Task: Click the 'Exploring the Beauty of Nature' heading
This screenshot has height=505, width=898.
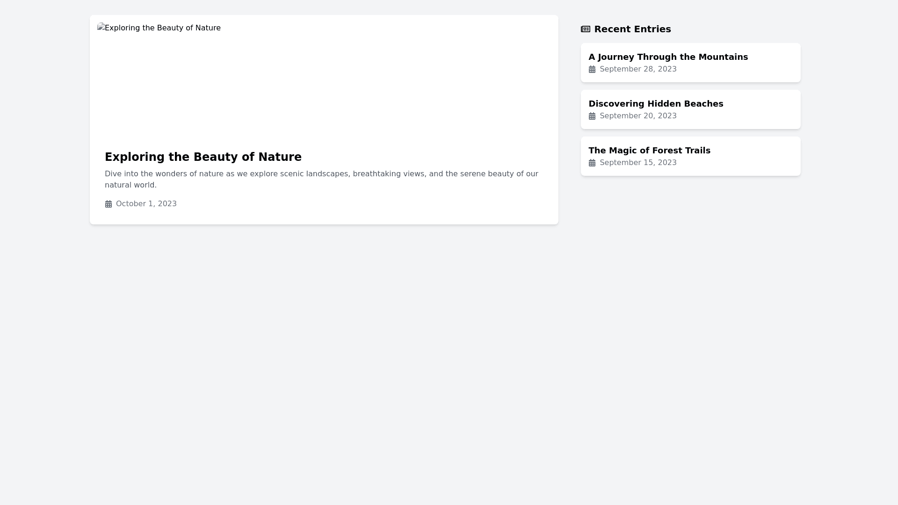Action: pos(203,157)
